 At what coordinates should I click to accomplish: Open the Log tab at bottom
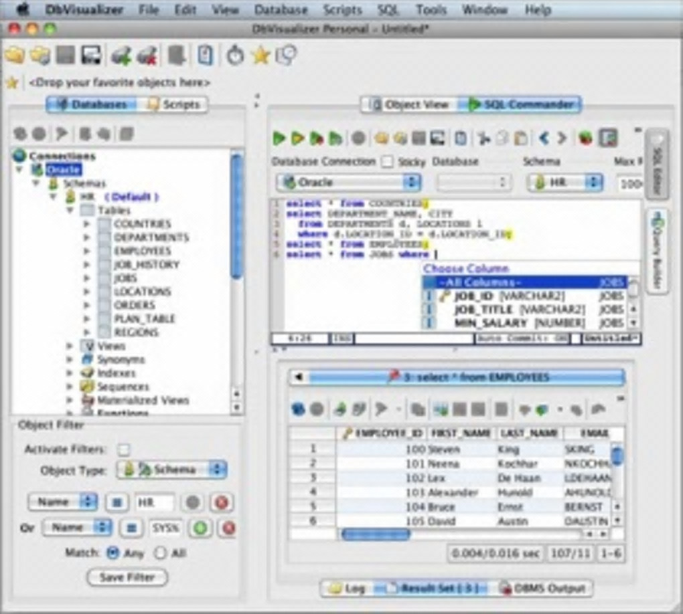347,589
